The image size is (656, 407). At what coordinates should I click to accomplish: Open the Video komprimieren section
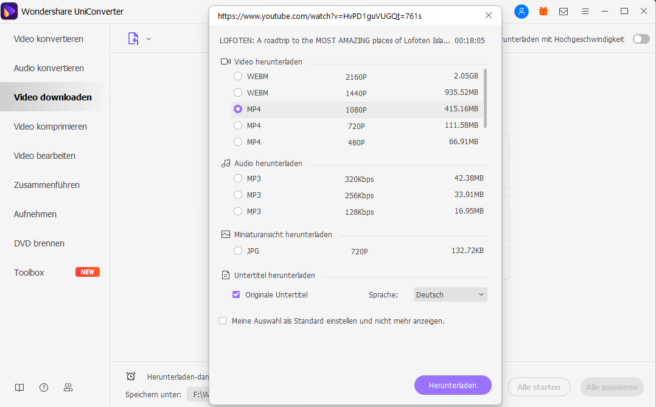pyautogui.click(x=51, y=127)
